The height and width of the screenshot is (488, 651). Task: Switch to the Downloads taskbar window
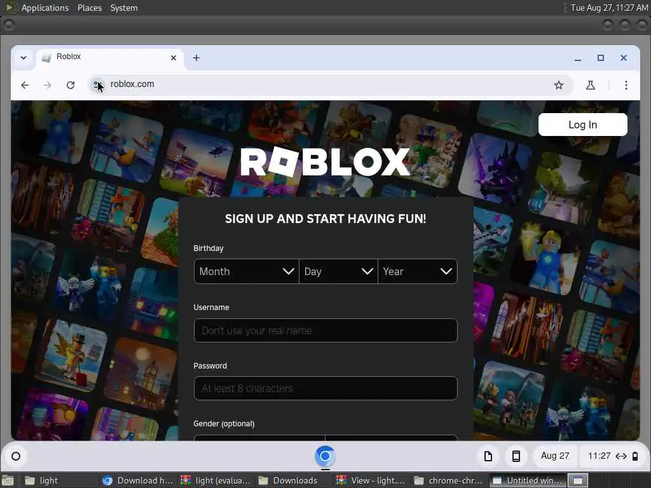point(294,480)
